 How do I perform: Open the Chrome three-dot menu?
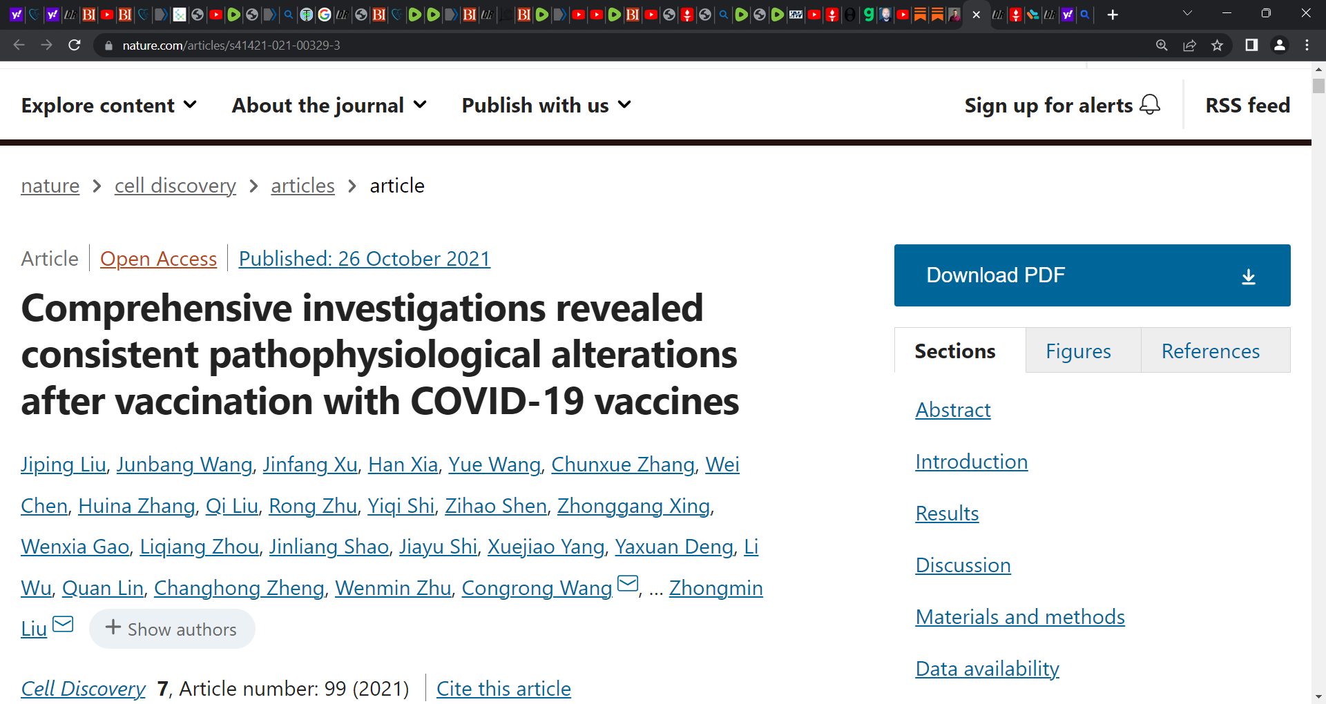pyautogui.click(x=1307, y=45)
